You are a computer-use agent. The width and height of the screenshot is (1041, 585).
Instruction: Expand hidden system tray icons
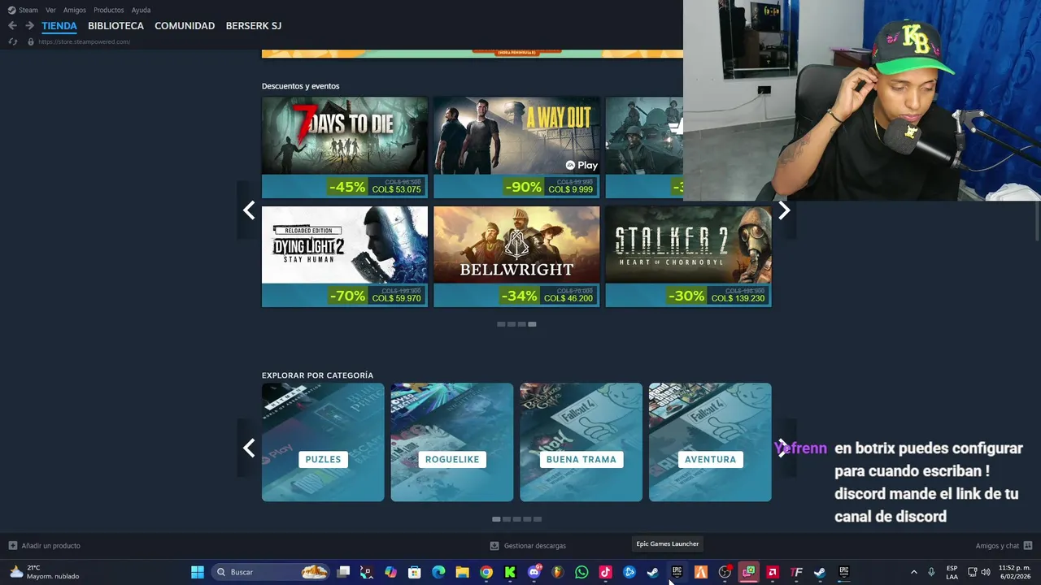point(913,572)
